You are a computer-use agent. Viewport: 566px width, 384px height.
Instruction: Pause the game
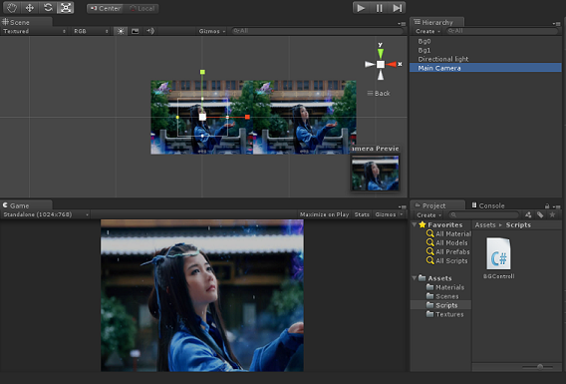379,8
